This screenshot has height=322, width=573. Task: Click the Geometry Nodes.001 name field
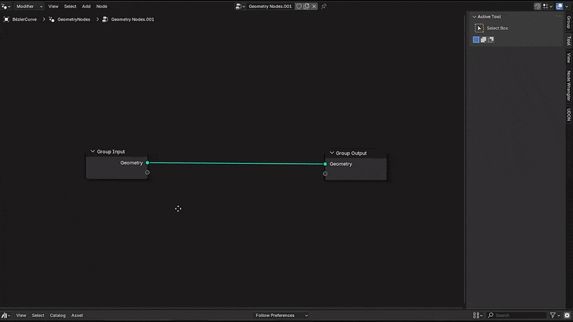tap(270, 6)
